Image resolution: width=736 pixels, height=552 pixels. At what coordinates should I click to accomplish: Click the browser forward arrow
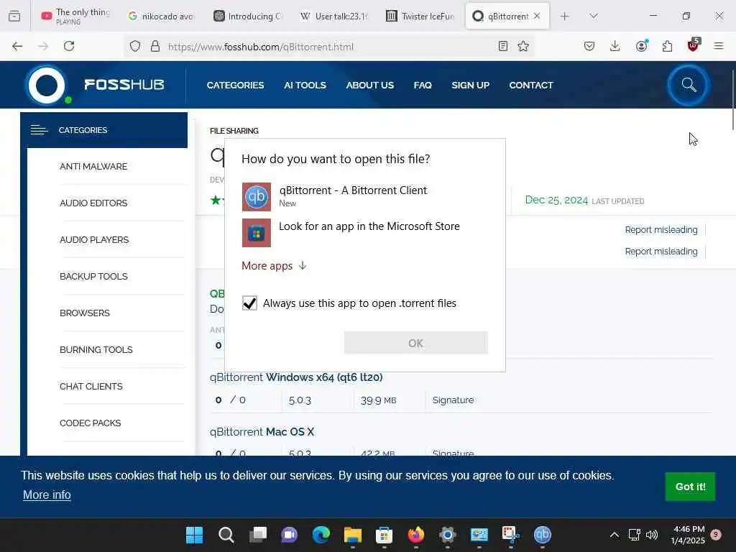43,46
